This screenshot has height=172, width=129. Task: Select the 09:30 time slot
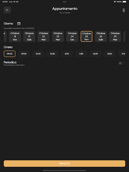point(24,54)
